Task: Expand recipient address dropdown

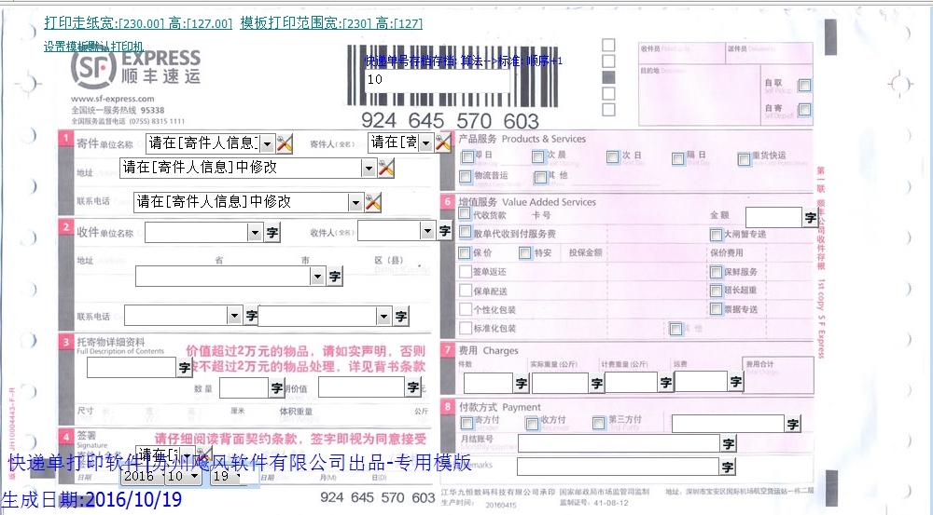Action: [x=318, y=277]
